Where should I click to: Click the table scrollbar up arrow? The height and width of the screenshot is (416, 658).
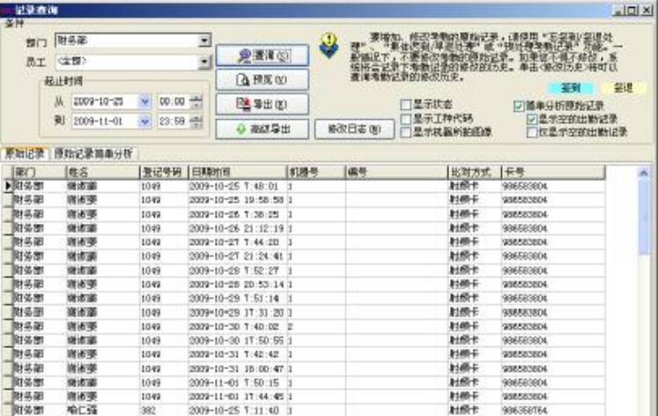(643, 172)
